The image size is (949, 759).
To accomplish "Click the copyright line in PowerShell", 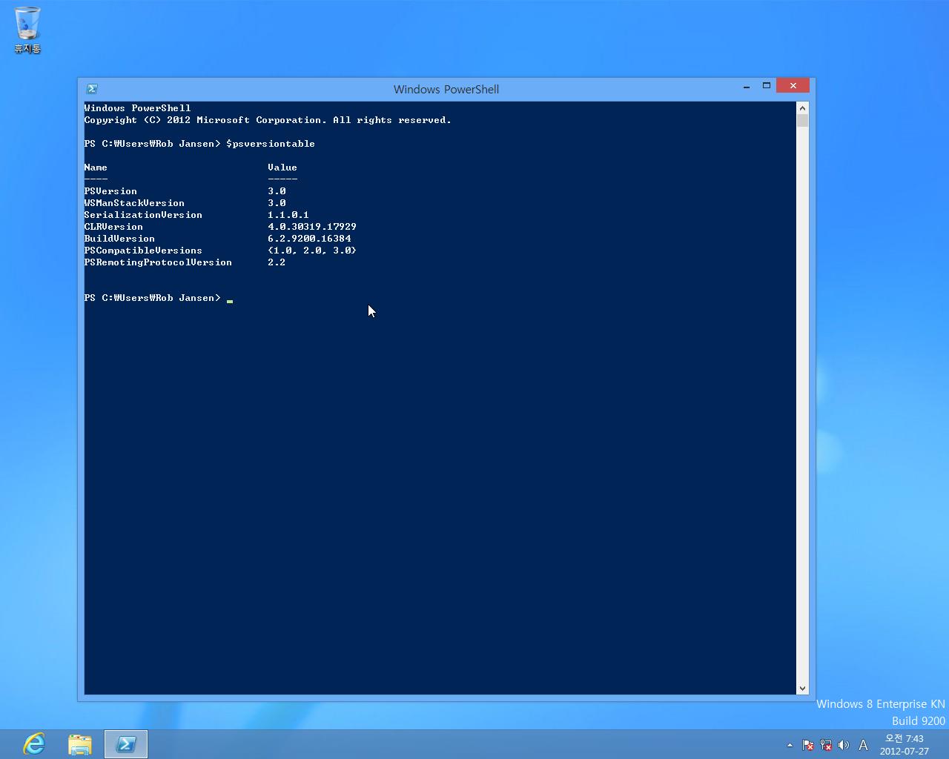I will coord(268,120).
